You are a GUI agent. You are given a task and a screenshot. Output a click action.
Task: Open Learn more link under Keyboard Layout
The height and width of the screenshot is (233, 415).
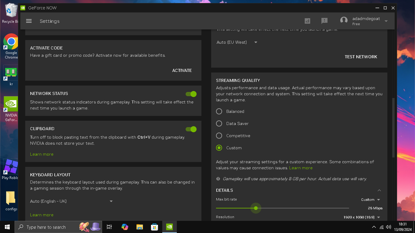click(x=42, y=215)
